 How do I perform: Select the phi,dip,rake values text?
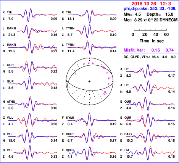click(150, 9)
